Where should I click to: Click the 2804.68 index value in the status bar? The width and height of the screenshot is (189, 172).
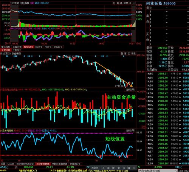[29, 167]
